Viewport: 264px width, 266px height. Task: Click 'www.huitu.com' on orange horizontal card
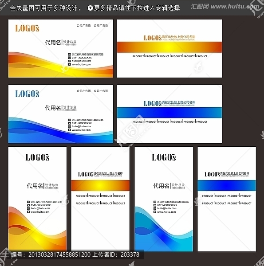point(81,64)
